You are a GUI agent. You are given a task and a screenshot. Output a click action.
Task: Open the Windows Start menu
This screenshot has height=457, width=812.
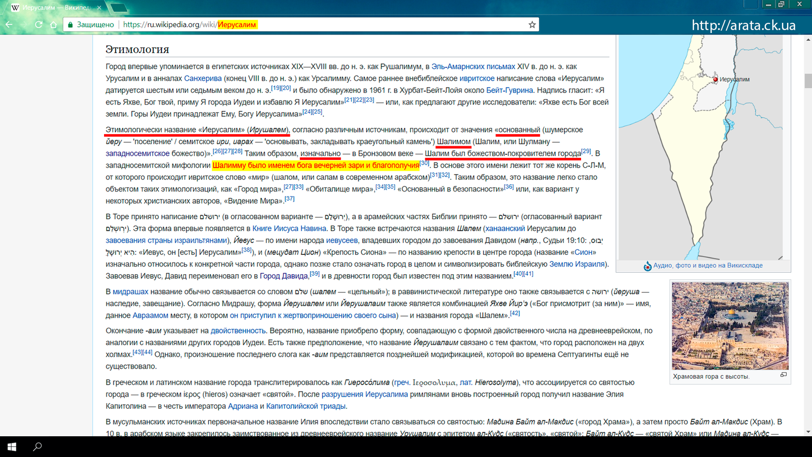pos(12,447)
